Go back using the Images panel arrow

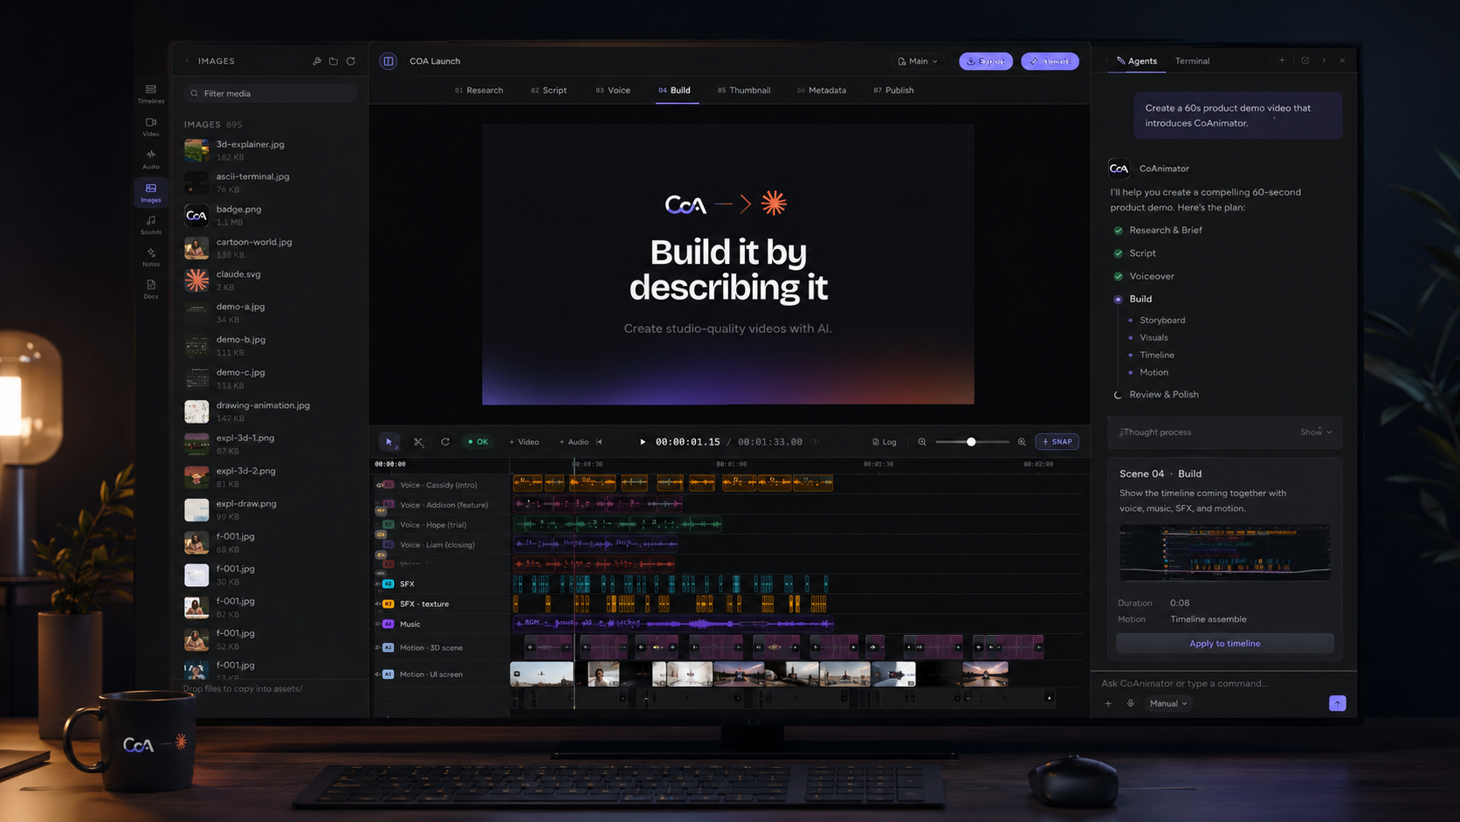click(x=187, y=61)
